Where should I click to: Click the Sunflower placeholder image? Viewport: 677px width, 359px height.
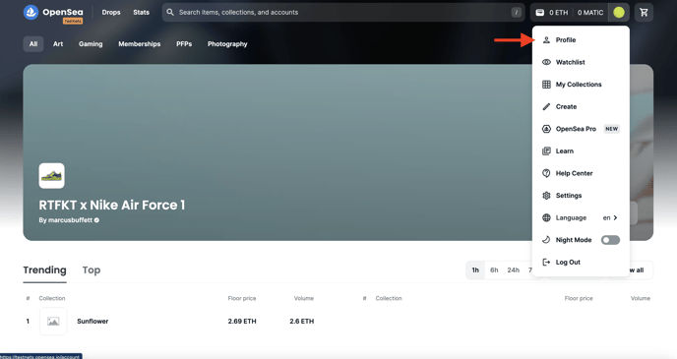point(53,321)
